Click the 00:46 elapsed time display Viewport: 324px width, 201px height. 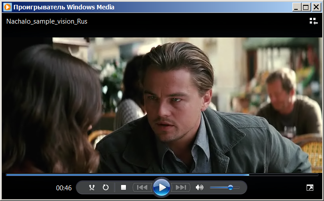64,188
